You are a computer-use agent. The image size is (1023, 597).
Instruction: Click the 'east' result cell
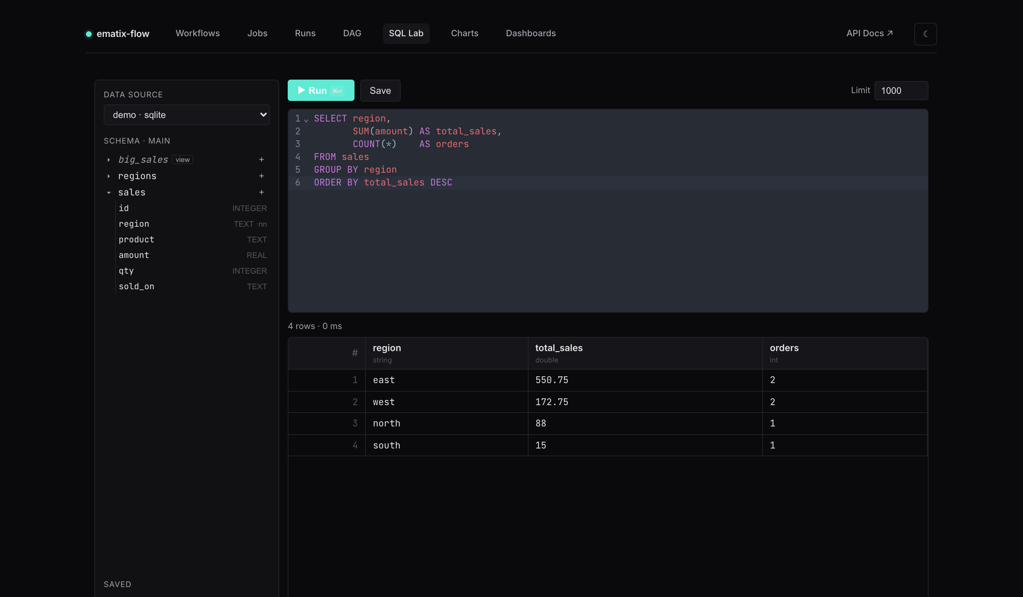coord(446,380)
